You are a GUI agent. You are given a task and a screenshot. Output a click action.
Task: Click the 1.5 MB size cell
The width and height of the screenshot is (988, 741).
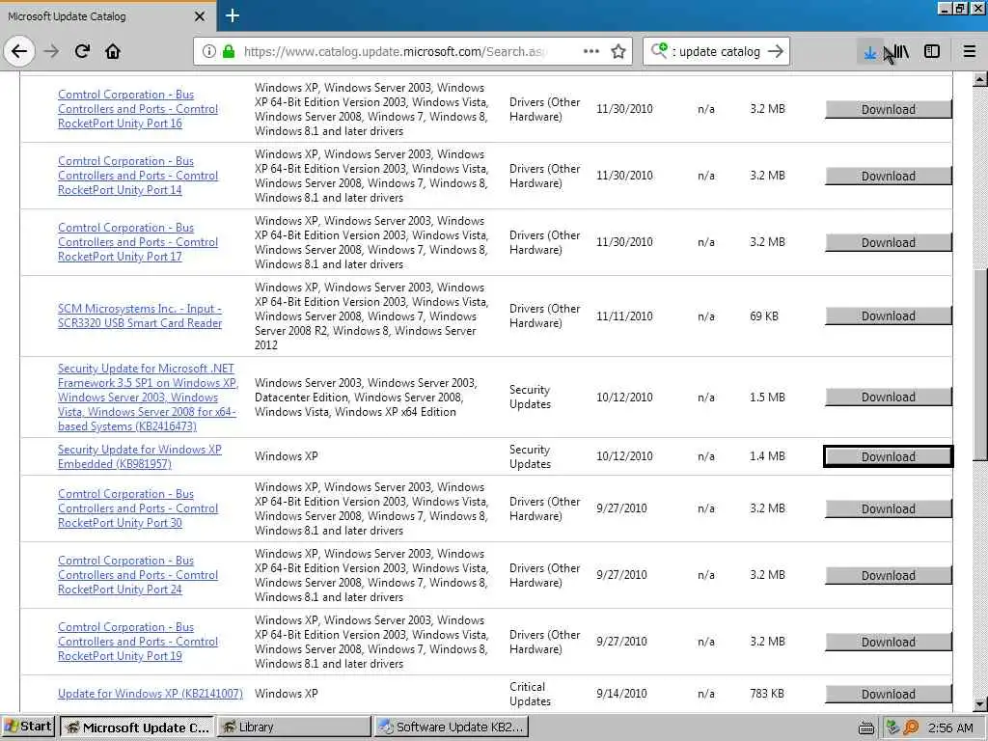[767, 397]
